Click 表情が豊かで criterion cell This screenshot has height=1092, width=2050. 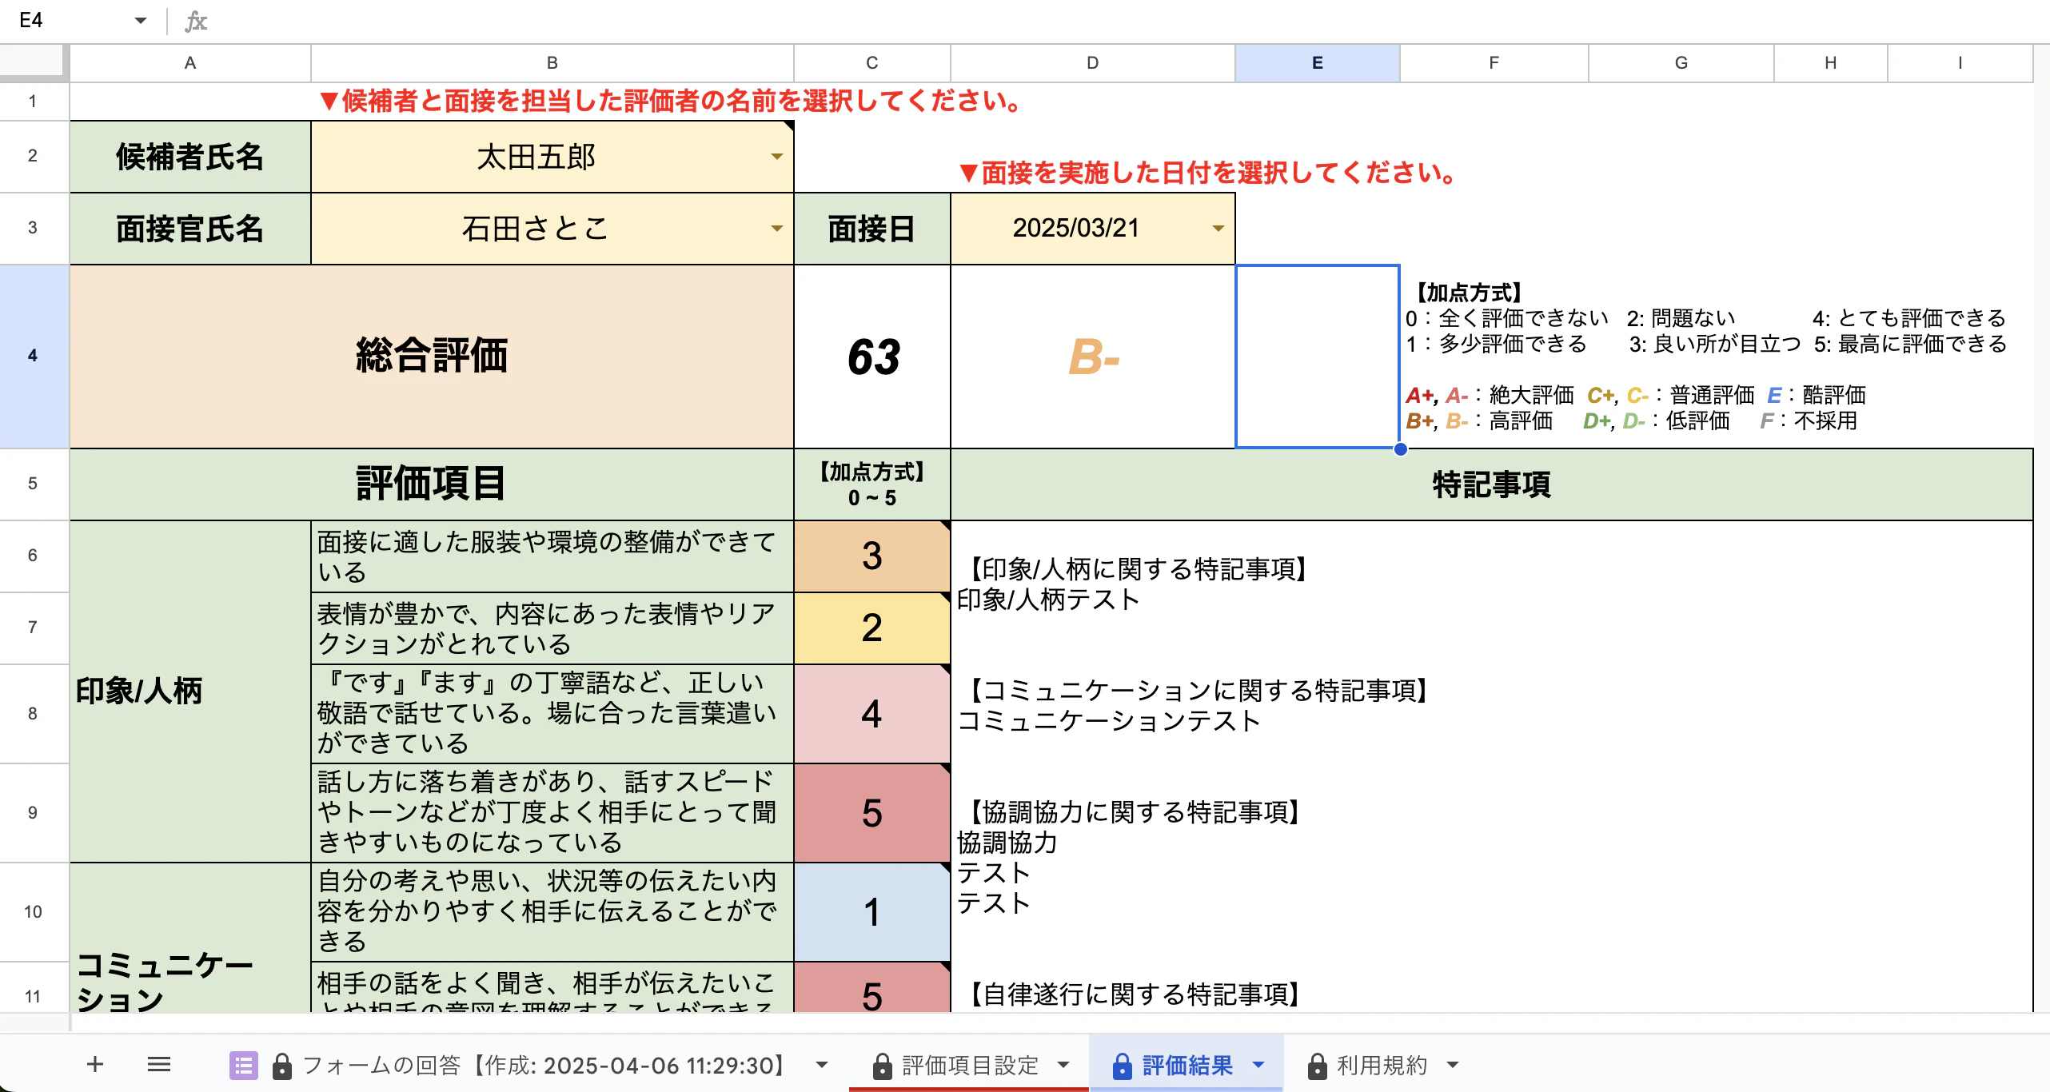coord(552,628)
